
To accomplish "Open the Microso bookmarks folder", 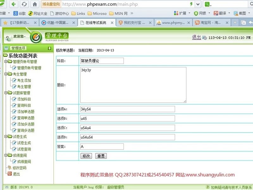I will [x=97, y=13].
